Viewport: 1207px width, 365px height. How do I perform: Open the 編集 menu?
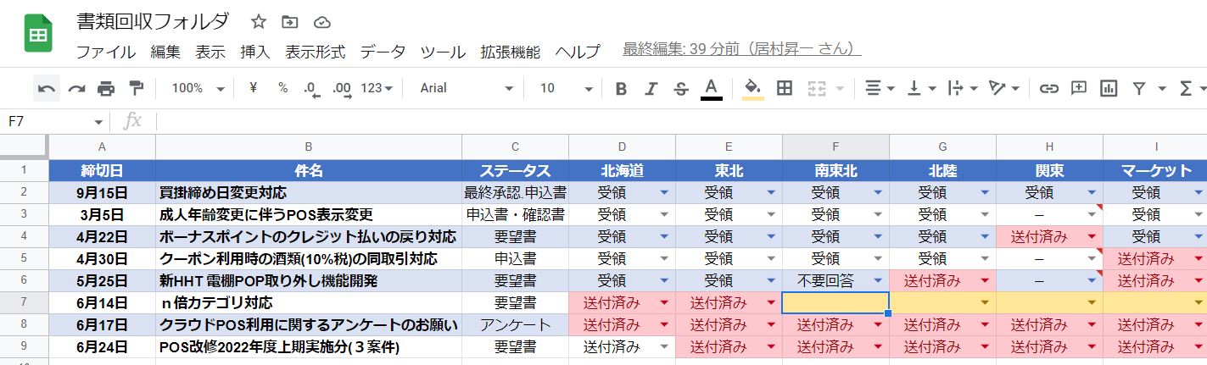click(x=165, y=52)
